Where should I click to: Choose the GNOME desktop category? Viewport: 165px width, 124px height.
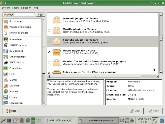18,45
